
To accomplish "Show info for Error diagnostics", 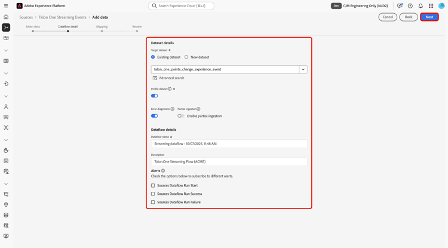I will pyautogui.click(x=173, y=109).
